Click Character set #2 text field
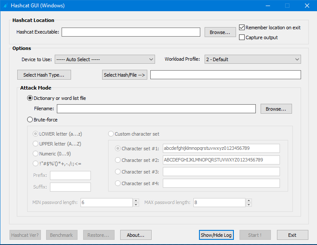The width and height of the screenshot is (317, 245). tap(221, 160)
